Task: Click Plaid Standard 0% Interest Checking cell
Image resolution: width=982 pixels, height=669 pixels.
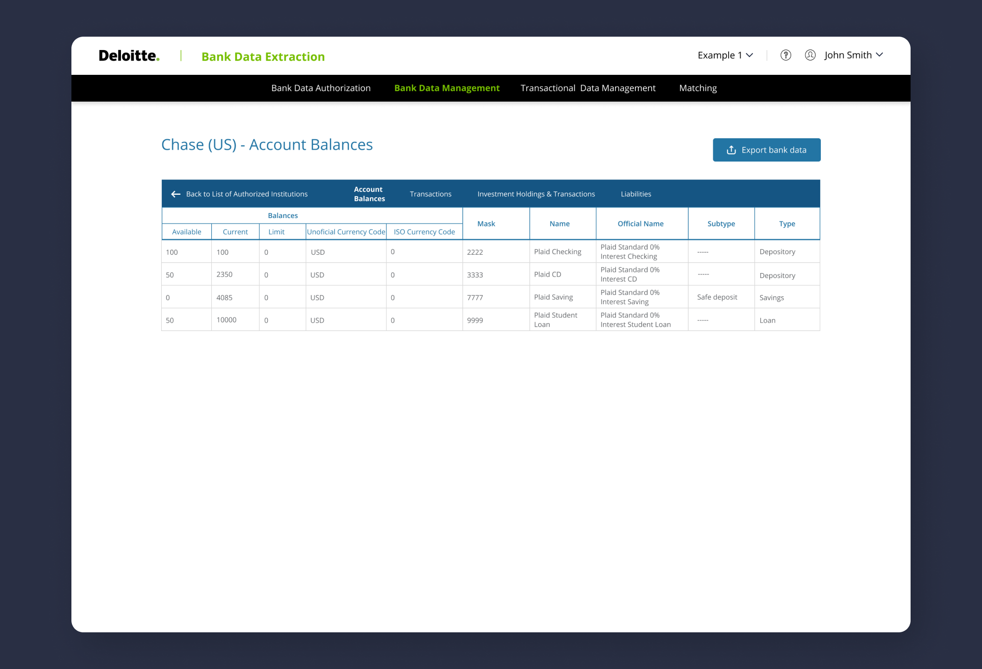Action: click(642, 252)
